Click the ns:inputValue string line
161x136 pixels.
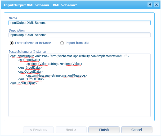[54, 64]
